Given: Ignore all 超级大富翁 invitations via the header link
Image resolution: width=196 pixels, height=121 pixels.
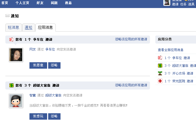Looking at the screenshot, I should pyautogui.click(x=131, y=85).
